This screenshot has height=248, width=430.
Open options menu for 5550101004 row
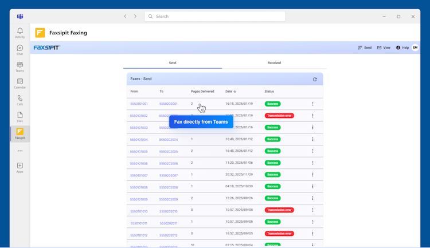(x=312, y=139)
